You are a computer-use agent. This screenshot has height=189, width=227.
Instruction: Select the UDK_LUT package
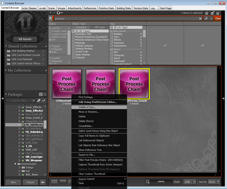(x=31, y=149)
